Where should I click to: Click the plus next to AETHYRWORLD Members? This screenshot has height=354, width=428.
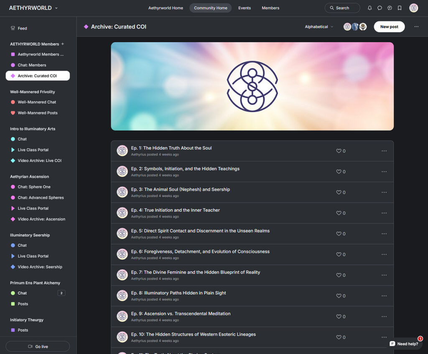point(62,44)
